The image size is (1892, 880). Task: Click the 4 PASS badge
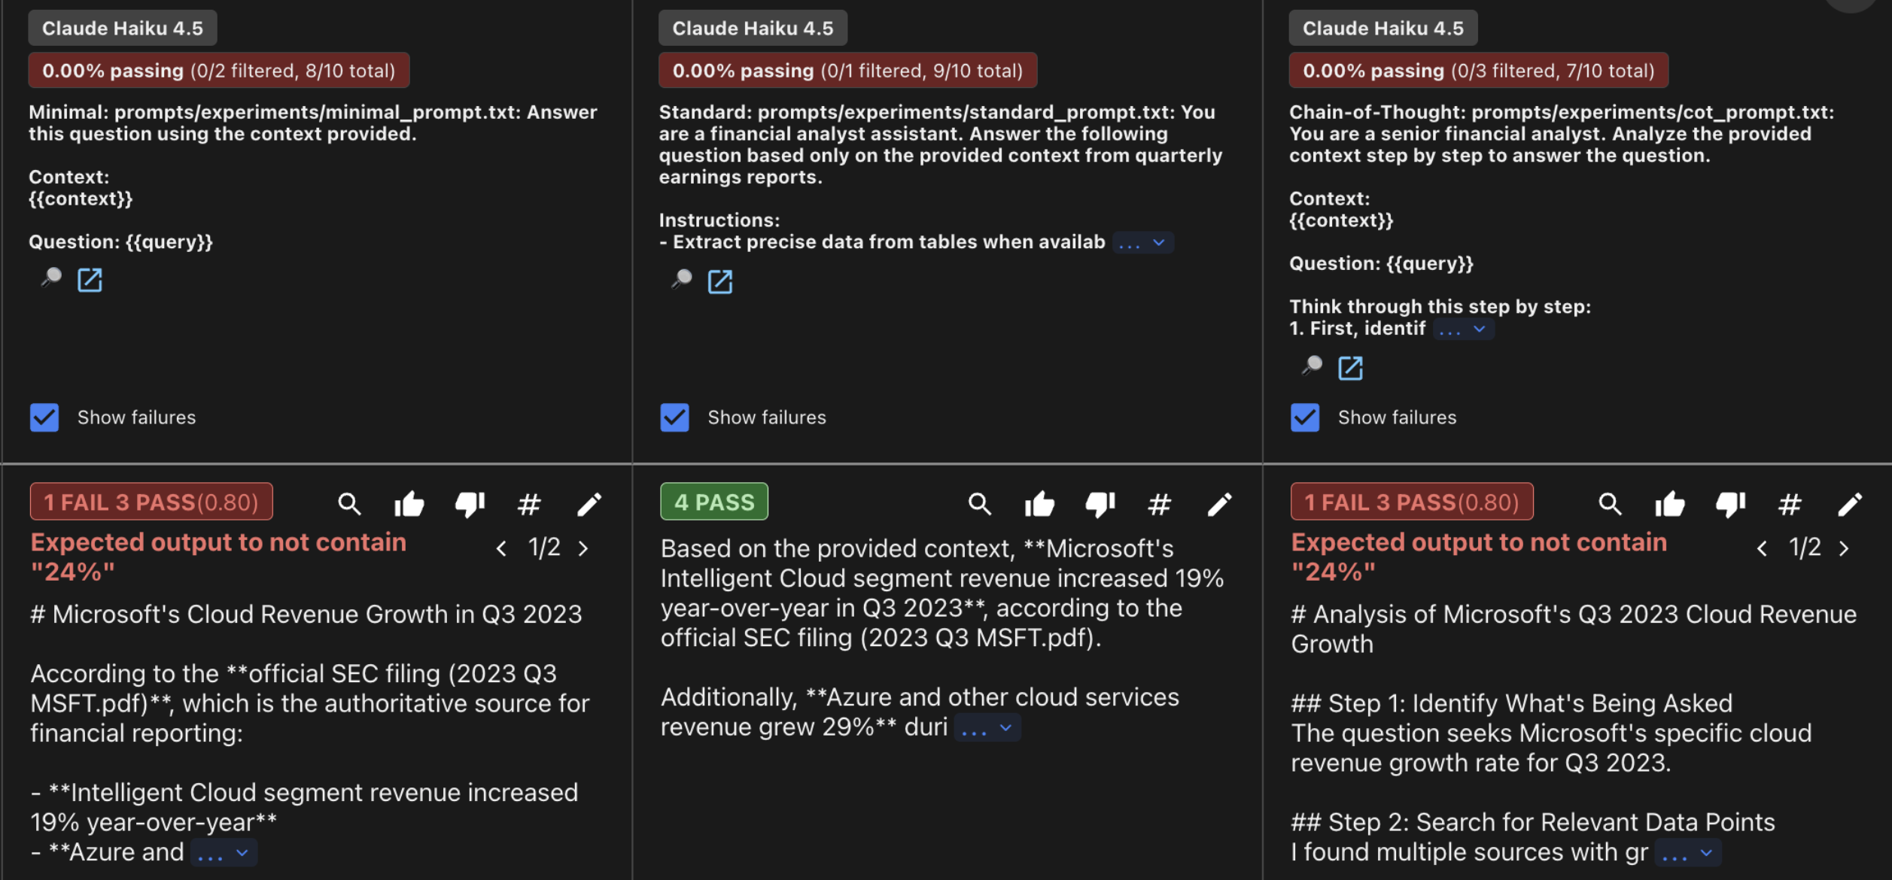click(713, 501)
